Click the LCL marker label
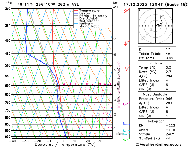The width and height of the screenshot is (190, 147). point(118,134)
